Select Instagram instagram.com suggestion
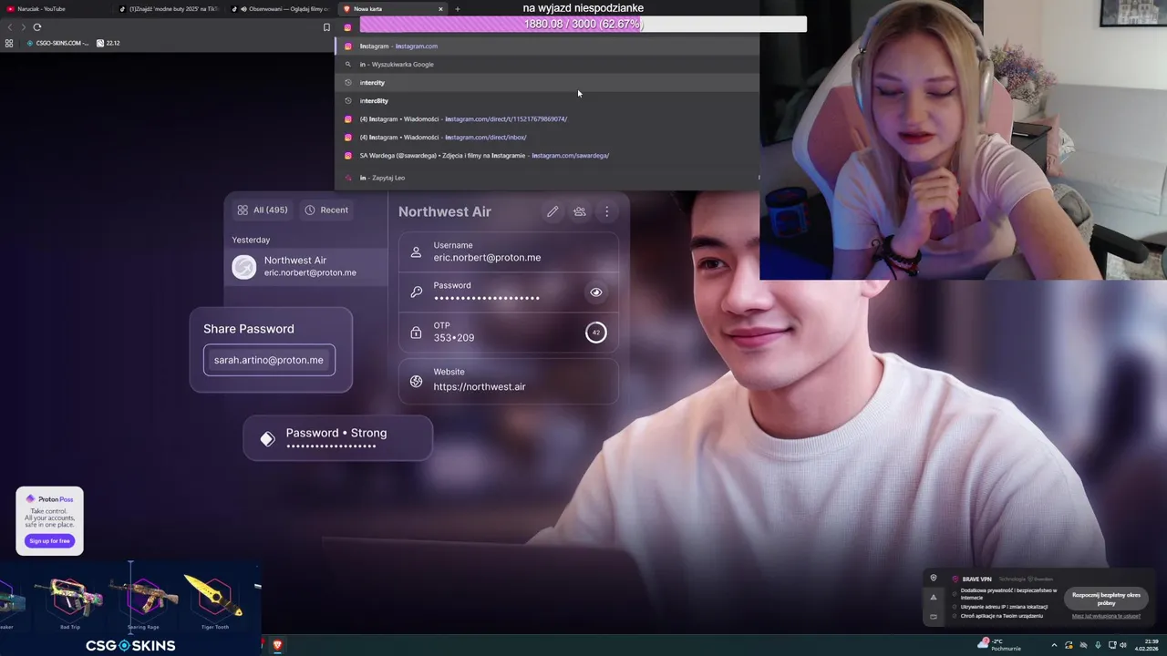This screenshot has width=1167, height=656. coord(547,46)
